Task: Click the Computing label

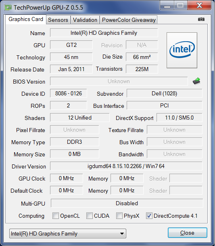Action: pyautogui.click(x=31, y=216)
